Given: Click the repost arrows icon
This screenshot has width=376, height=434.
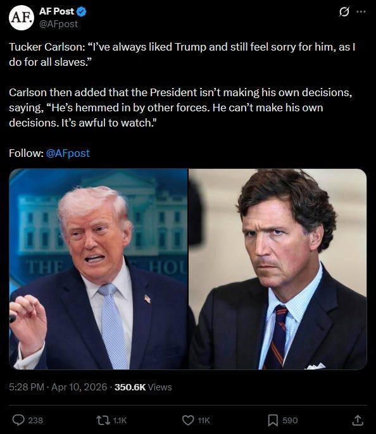Looking at the screenshot, I should coord(103,420).
